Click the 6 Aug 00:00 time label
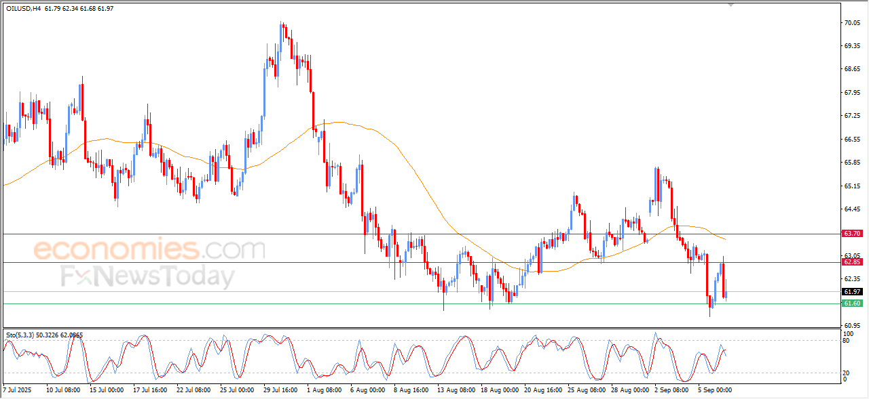869x399 pixels. 367,390
